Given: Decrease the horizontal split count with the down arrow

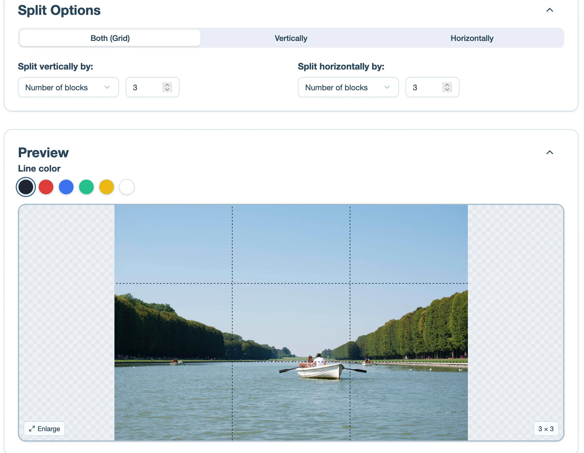Looking at the screenshot, I should (447, 90).
